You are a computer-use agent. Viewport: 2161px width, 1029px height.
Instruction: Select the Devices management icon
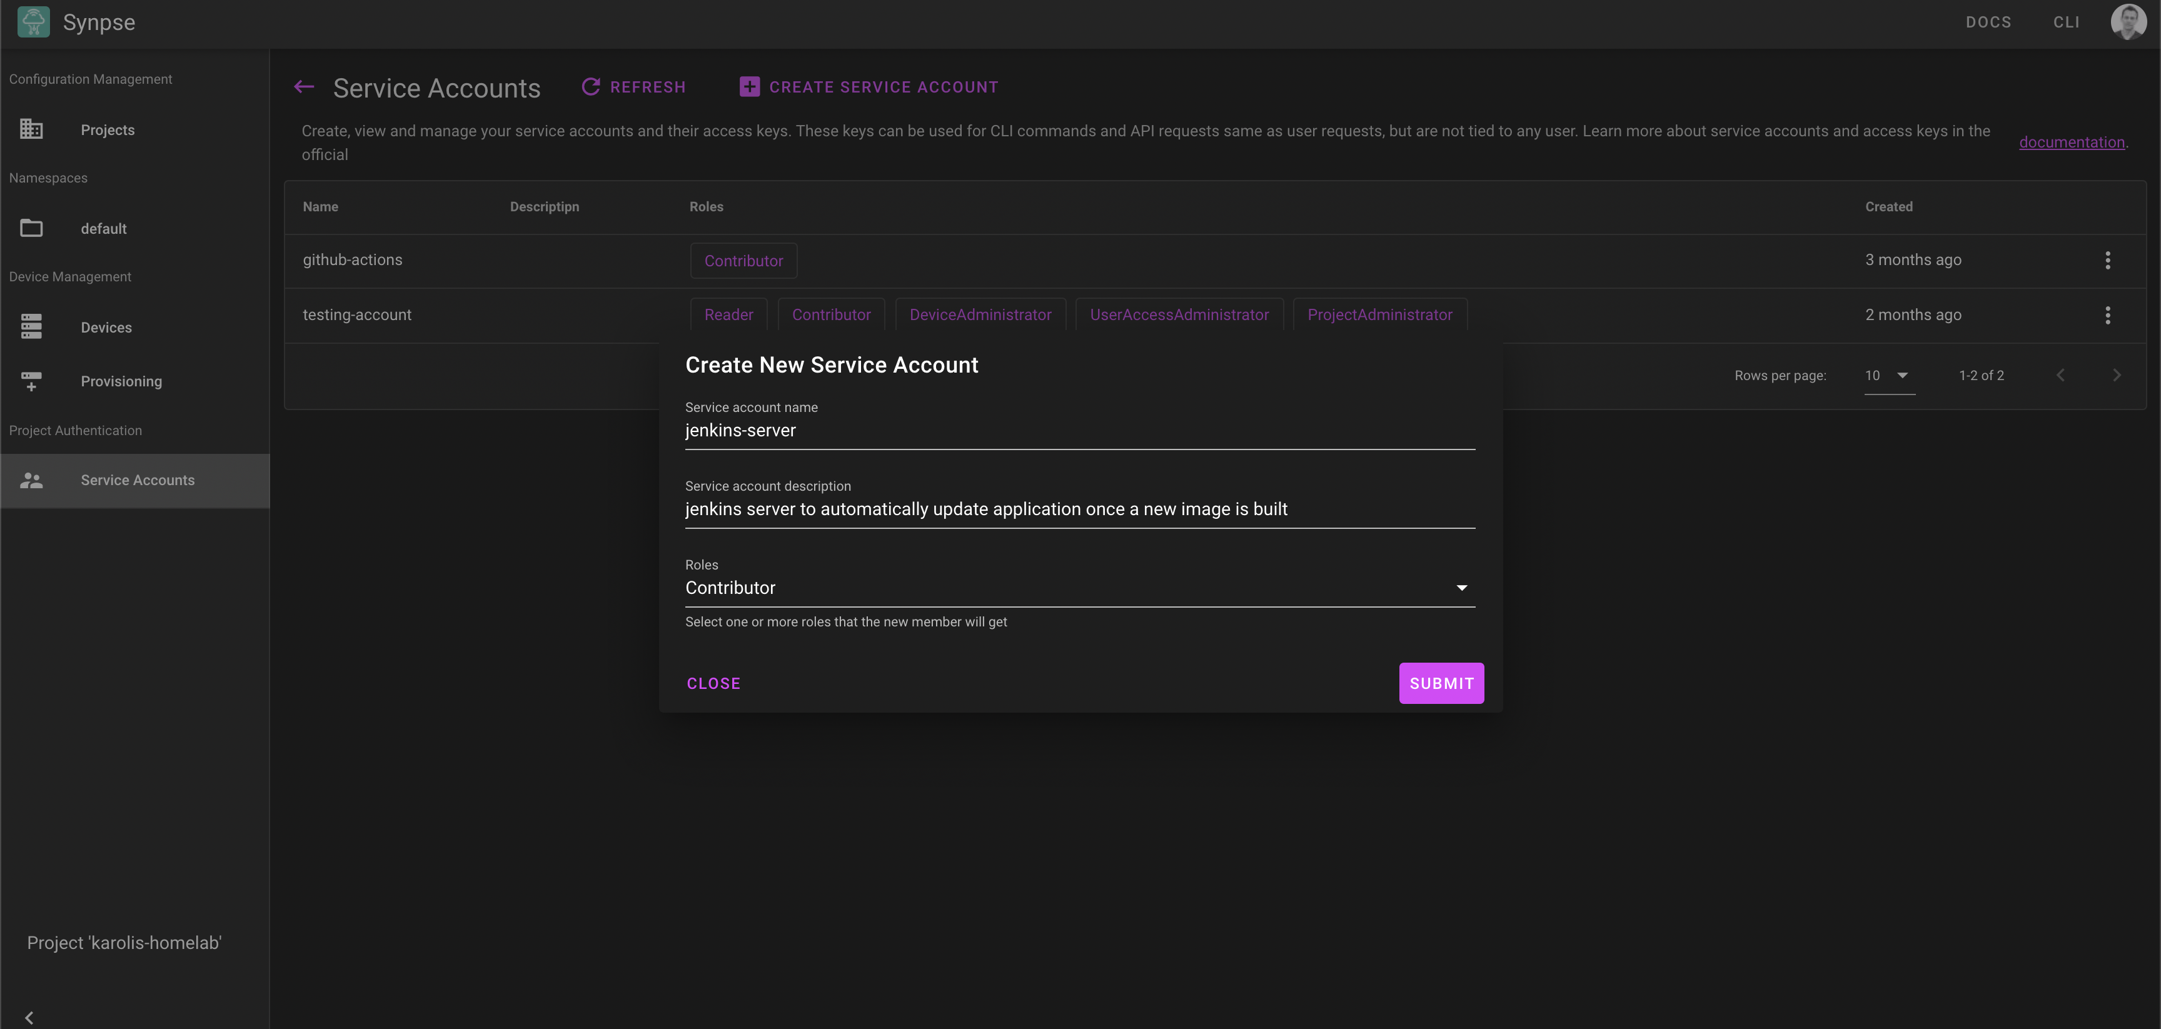point(31,326)
